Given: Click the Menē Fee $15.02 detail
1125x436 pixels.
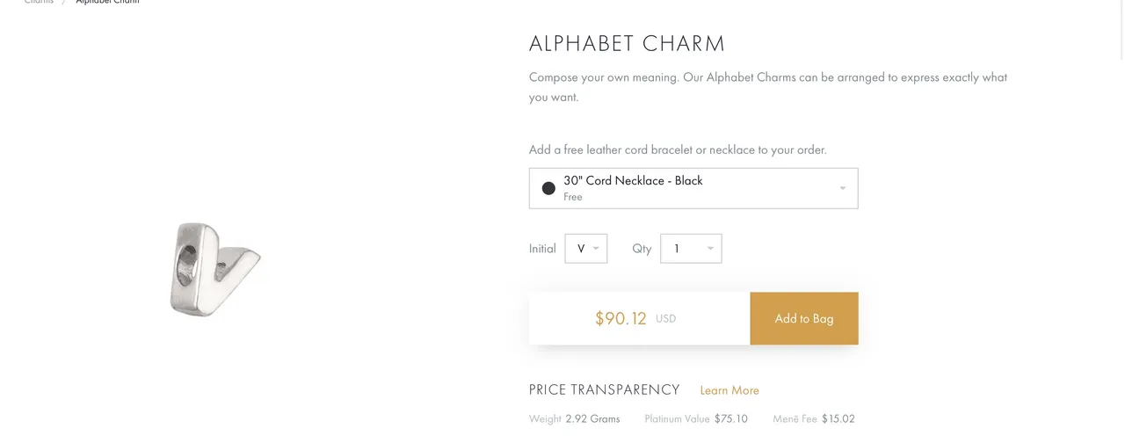Looking at the screenshot, I should pyautogui.click(x=814, y=418).
